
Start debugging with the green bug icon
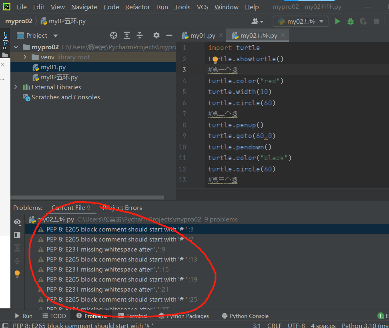[350, 21]
